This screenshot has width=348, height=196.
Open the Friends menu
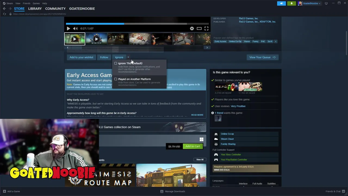pos(26,3)
